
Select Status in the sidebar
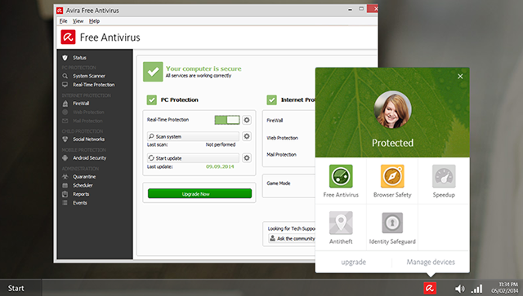point(79,58)
